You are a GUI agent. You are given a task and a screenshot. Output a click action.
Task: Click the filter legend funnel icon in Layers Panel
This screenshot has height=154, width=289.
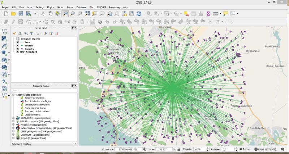(x=31, y=33)
